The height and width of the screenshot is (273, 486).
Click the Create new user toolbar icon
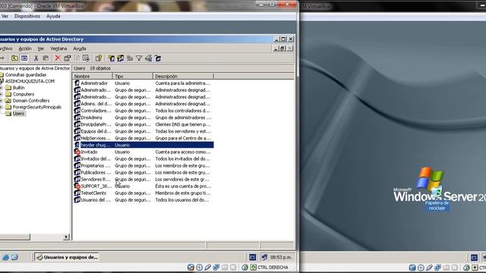112,58
